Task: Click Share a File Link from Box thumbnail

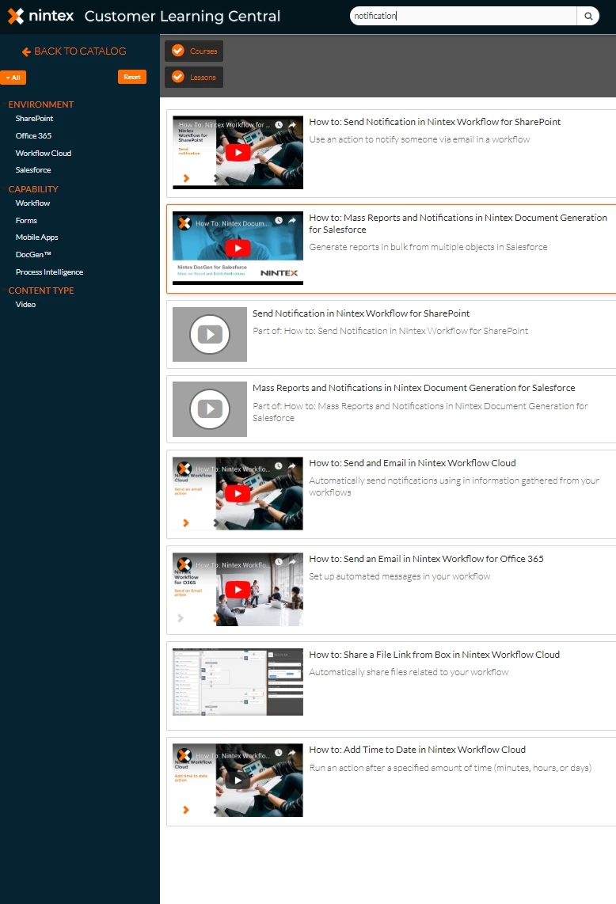Action: tap(238, 682)
